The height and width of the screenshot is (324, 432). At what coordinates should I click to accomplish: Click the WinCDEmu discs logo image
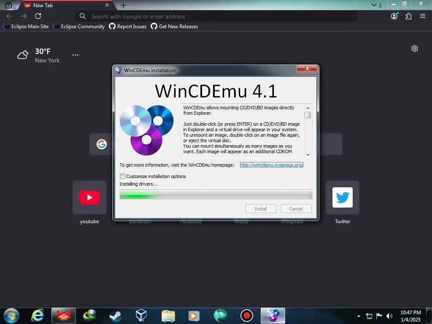pos(146,130)
